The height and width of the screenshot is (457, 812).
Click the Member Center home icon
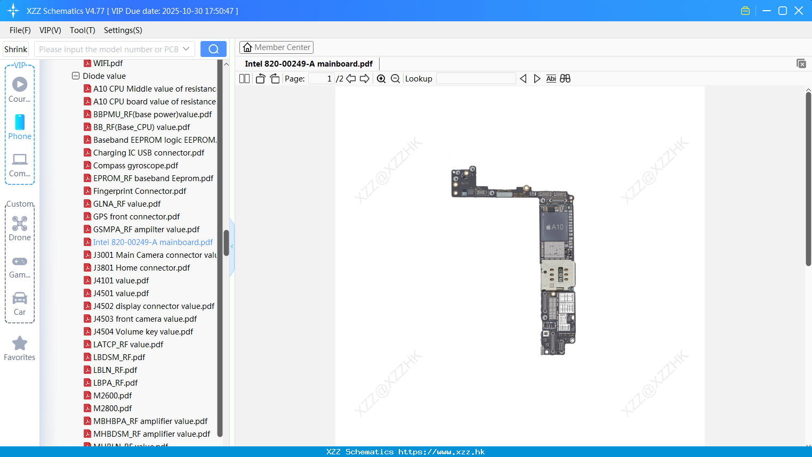(x=247, y=47)
